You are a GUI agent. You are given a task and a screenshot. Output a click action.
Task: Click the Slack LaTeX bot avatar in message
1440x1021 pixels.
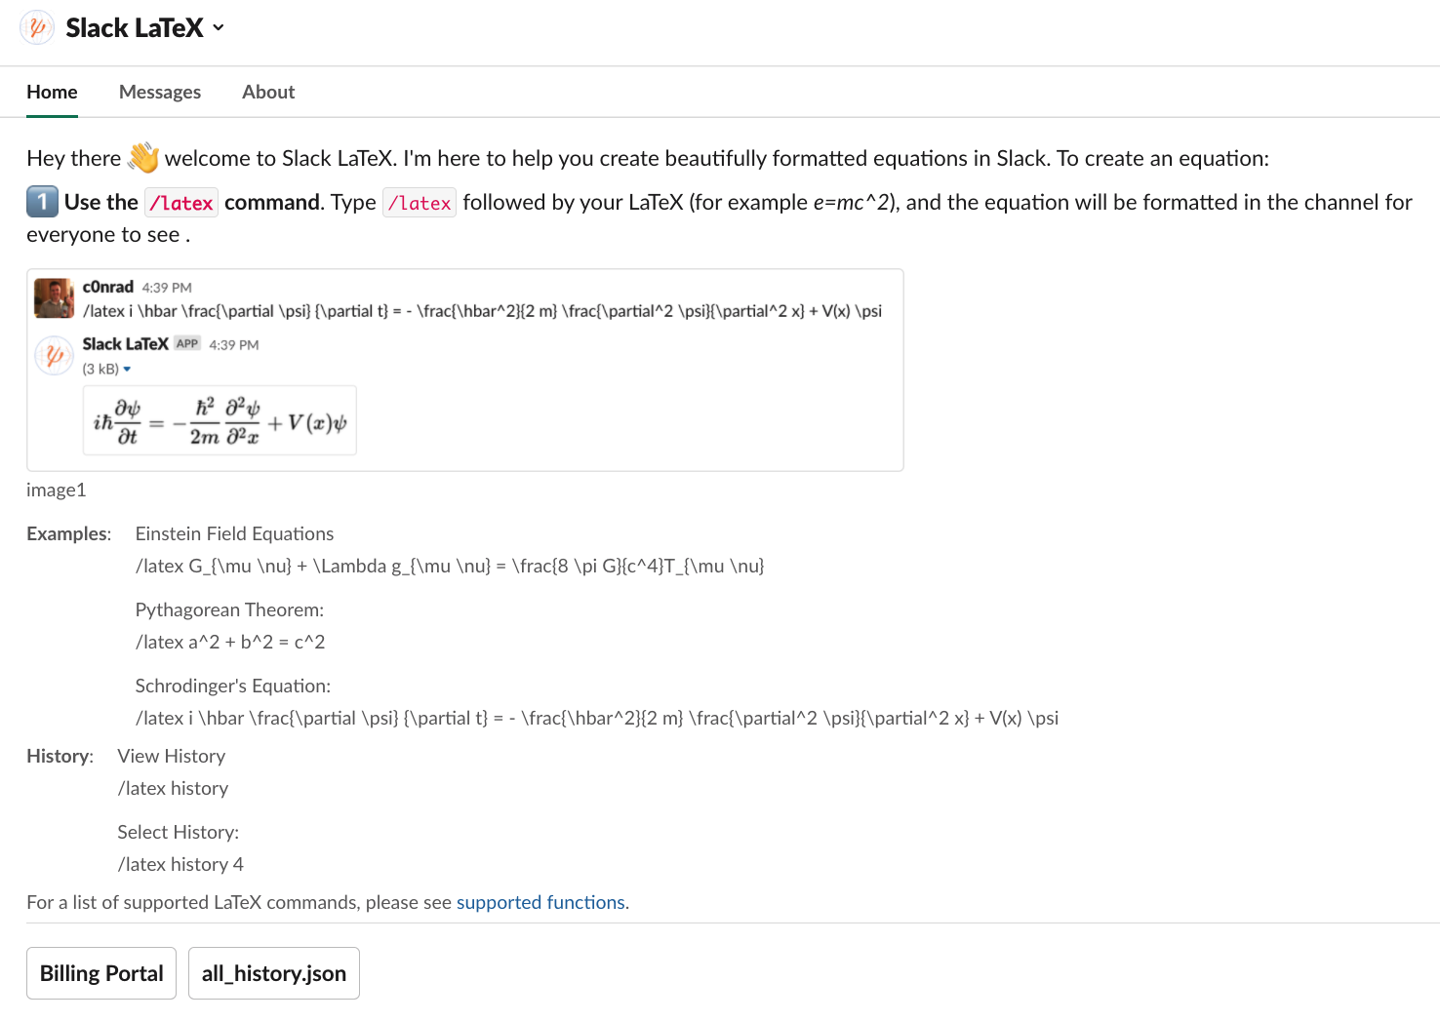[x=54, y=355]
